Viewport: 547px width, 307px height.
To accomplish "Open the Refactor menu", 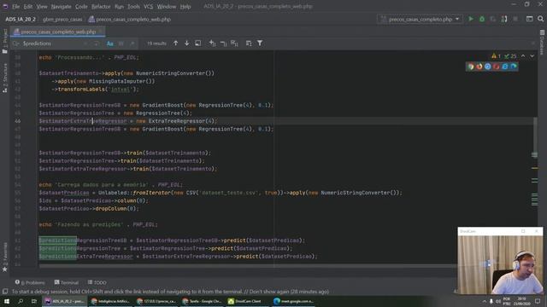I will tap(101, 6).
